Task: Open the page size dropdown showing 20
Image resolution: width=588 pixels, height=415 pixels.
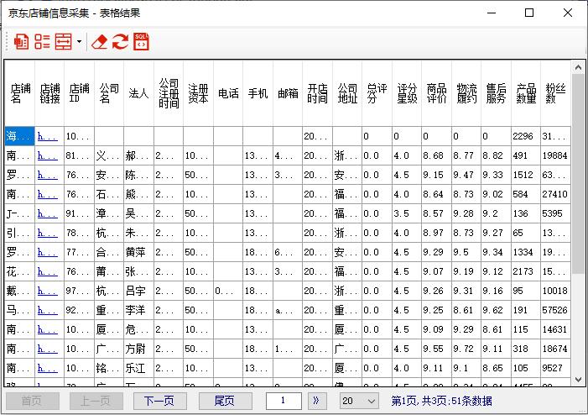Action: pyautogui.click(x=359, y=401)
